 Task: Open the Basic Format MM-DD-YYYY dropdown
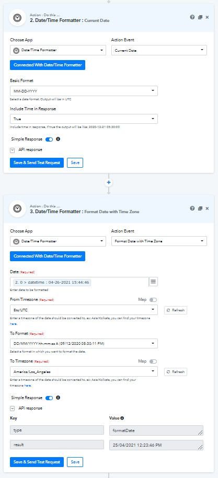pyautogui.click(x=84, y=91)
